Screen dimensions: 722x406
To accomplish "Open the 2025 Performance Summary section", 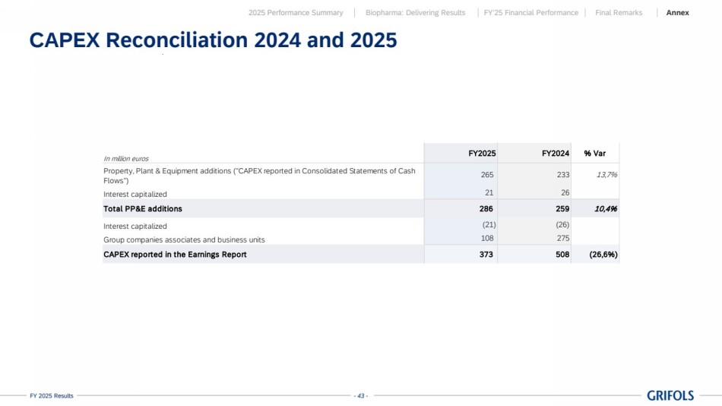I will click(296, 13).
